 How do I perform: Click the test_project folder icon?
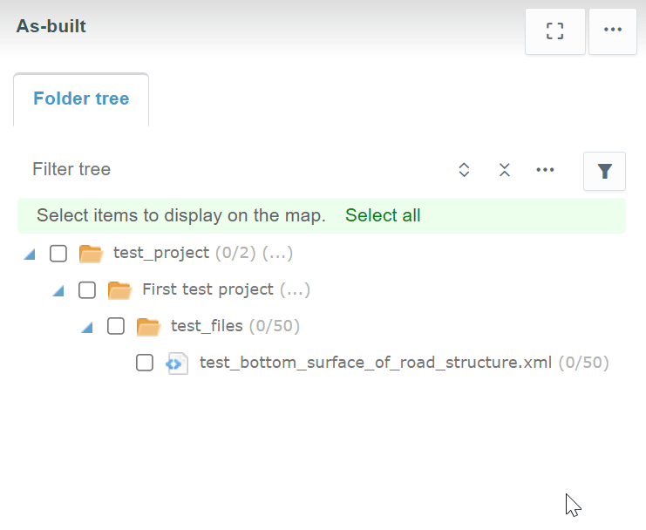91,254
